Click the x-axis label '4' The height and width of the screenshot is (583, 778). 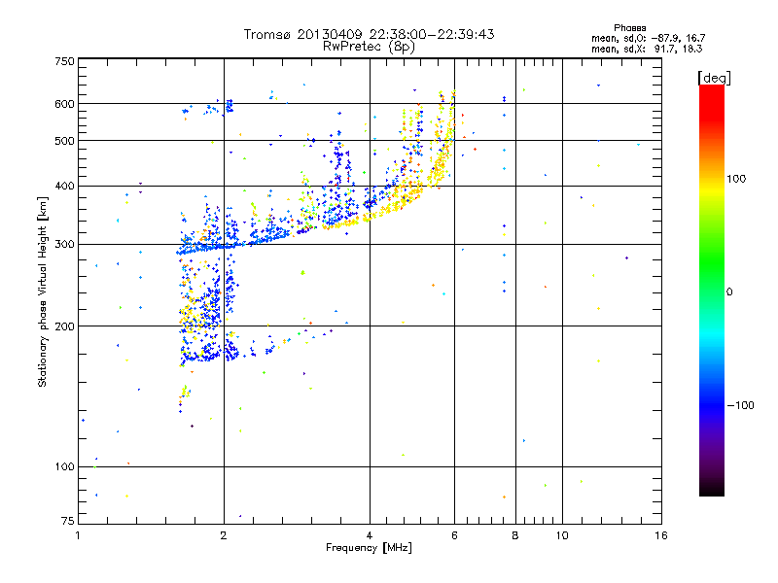(x=370, y=535)
